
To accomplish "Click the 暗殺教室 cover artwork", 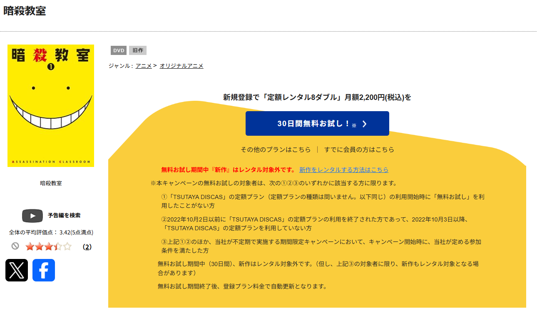I will (x=50, y=105).
